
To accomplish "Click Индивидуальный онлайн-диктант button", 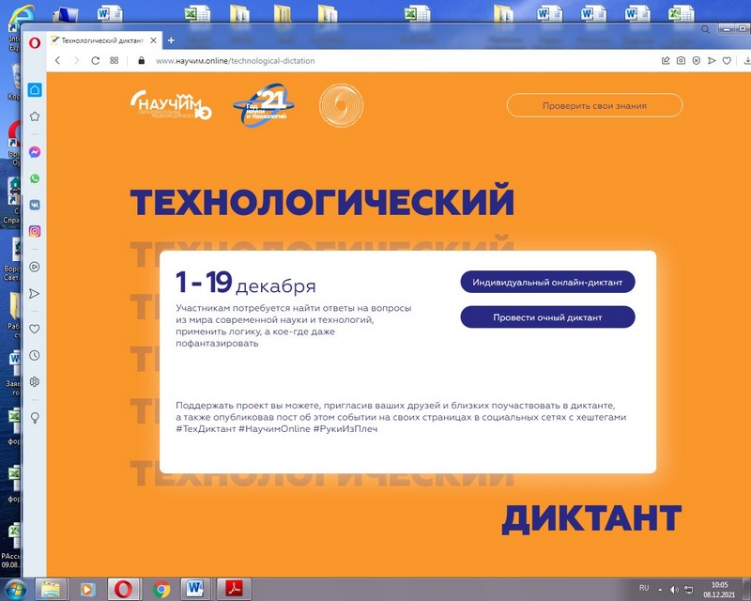I will 547,282.
